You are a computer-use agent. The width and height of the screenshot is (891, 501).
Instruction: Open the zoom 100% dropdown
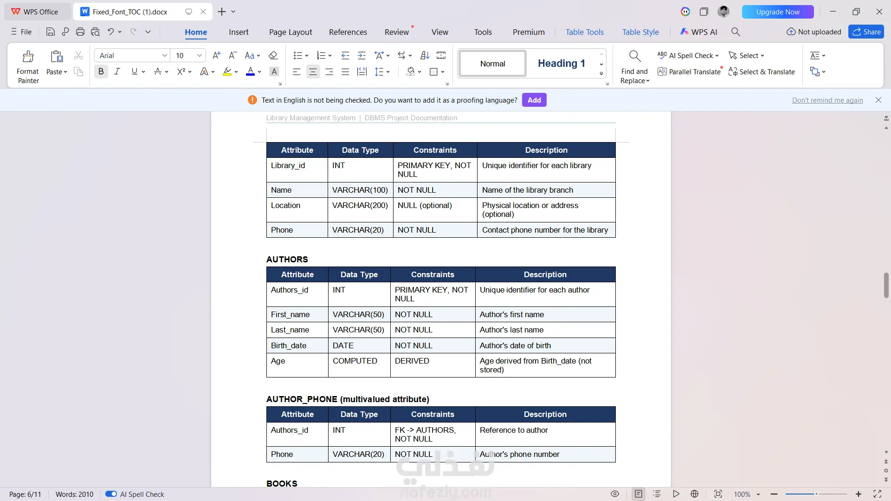pos(758,494)
